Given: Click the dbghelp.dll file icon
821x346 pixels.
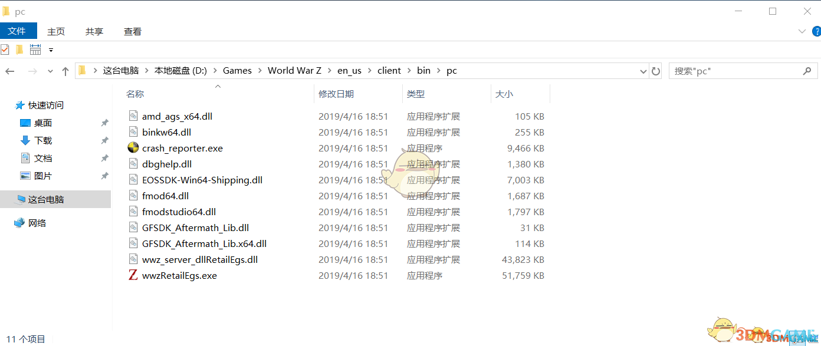Looking at the screenshot, I should [x=133, y=164].
